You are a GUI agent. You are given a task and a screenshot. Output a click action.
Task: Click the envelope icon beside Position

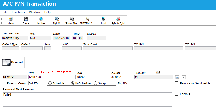pos(158,72)
